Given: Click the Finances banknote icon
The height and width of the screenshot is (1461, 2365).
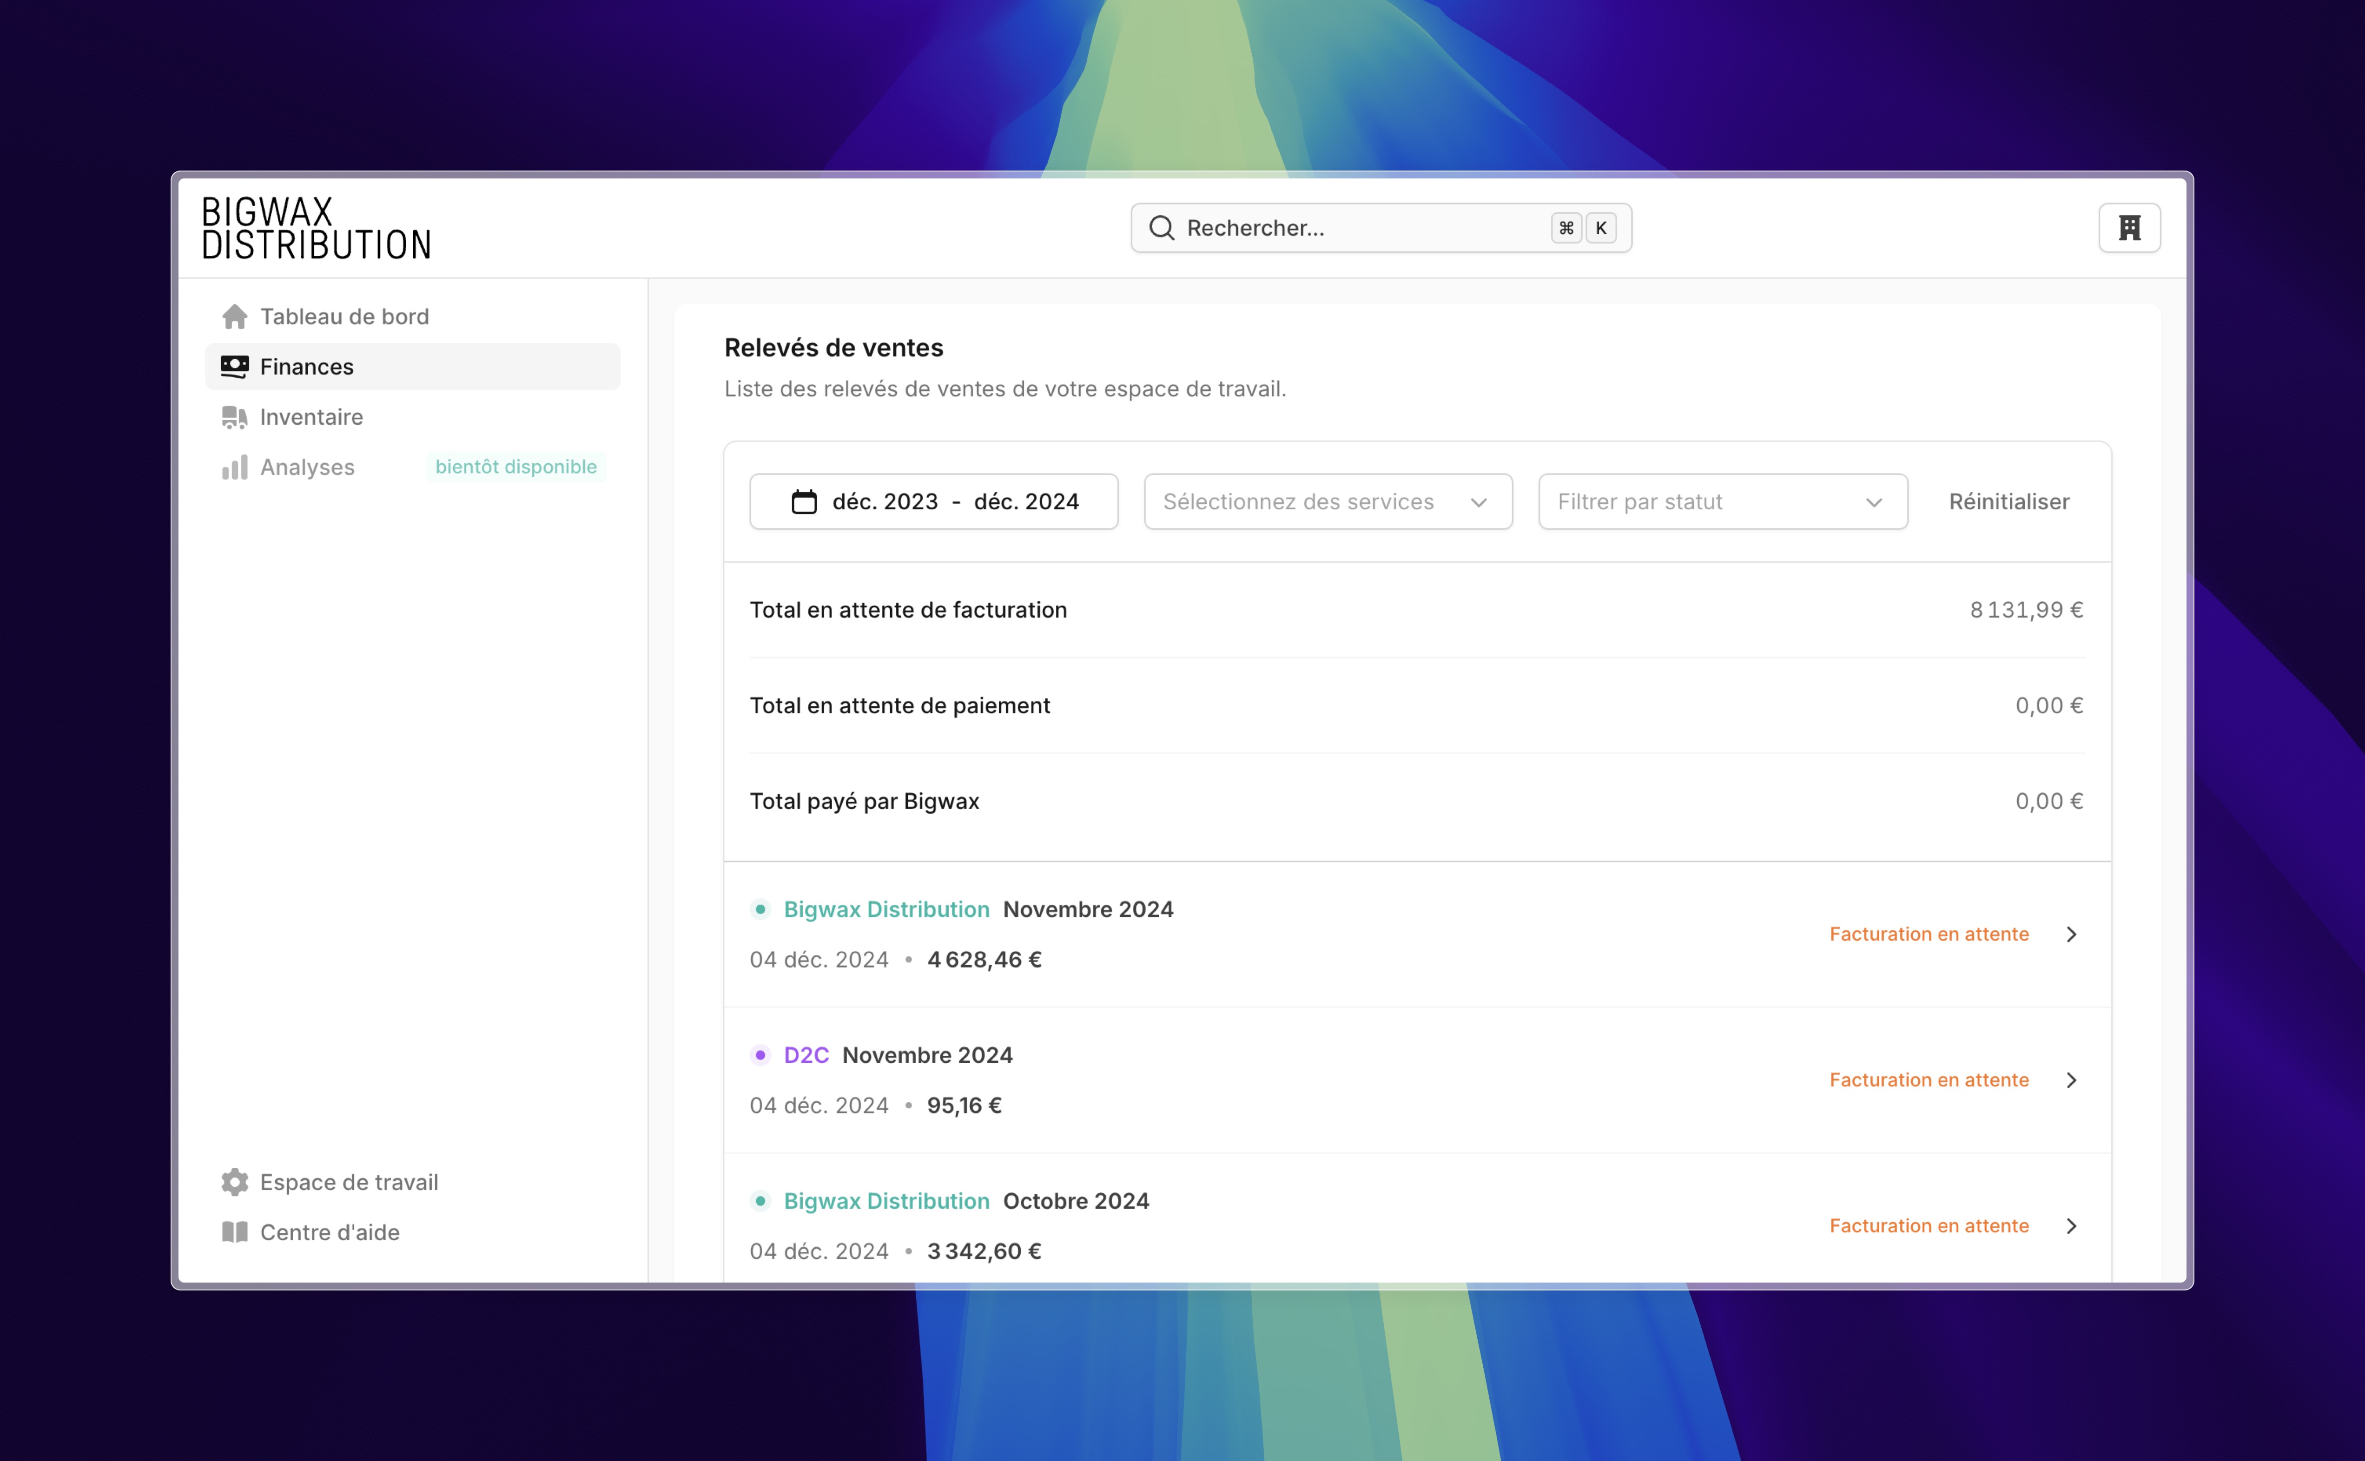Looking at the screenshot, I should pos(234,367).
